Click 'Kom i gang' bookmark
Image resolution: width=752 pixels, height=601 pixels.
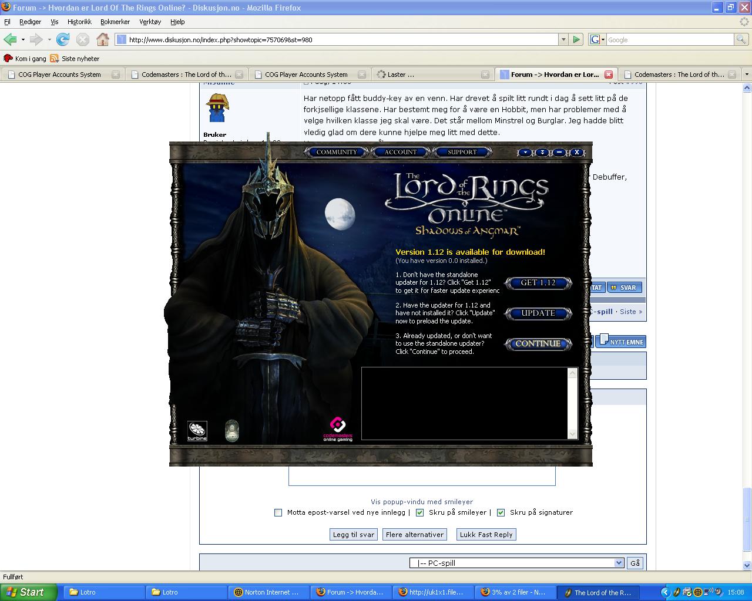(x=25, y=59)
